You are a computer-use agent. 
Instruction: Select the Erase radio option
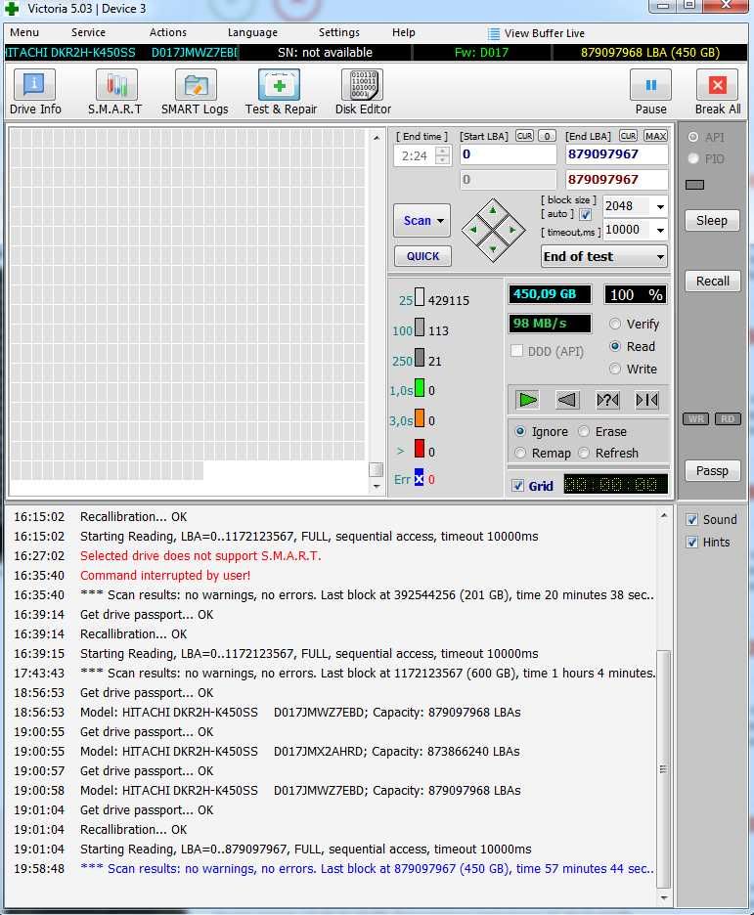click(x=584, y=431)
